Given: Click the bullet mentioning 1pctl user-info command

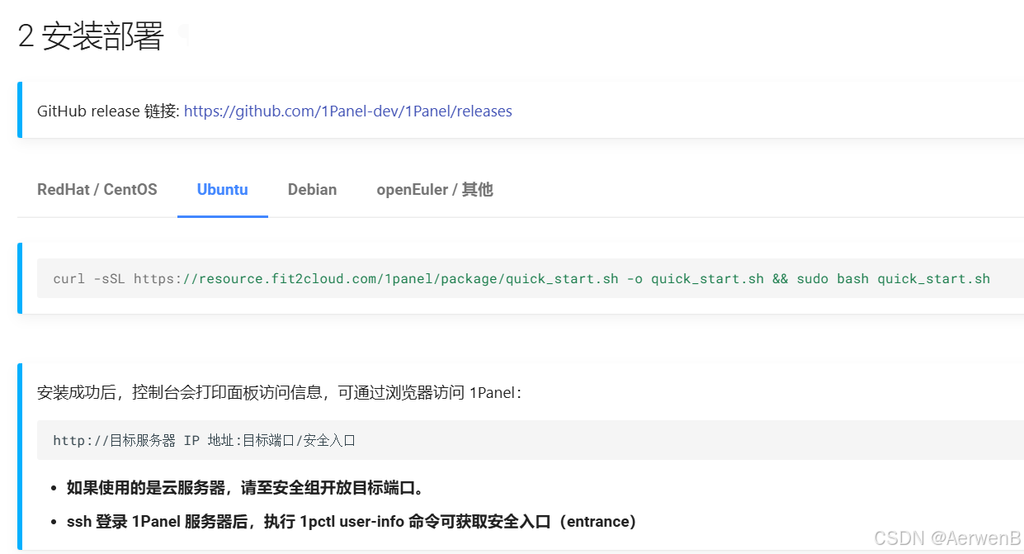Looking at the screenshot, I should 352,521.
